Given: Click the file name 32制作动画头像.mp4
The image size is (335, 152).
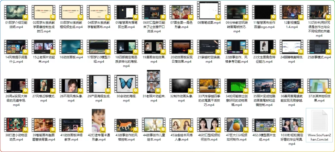Looking at the screenshot, I should pyautogui.click(x=181, y=98).
